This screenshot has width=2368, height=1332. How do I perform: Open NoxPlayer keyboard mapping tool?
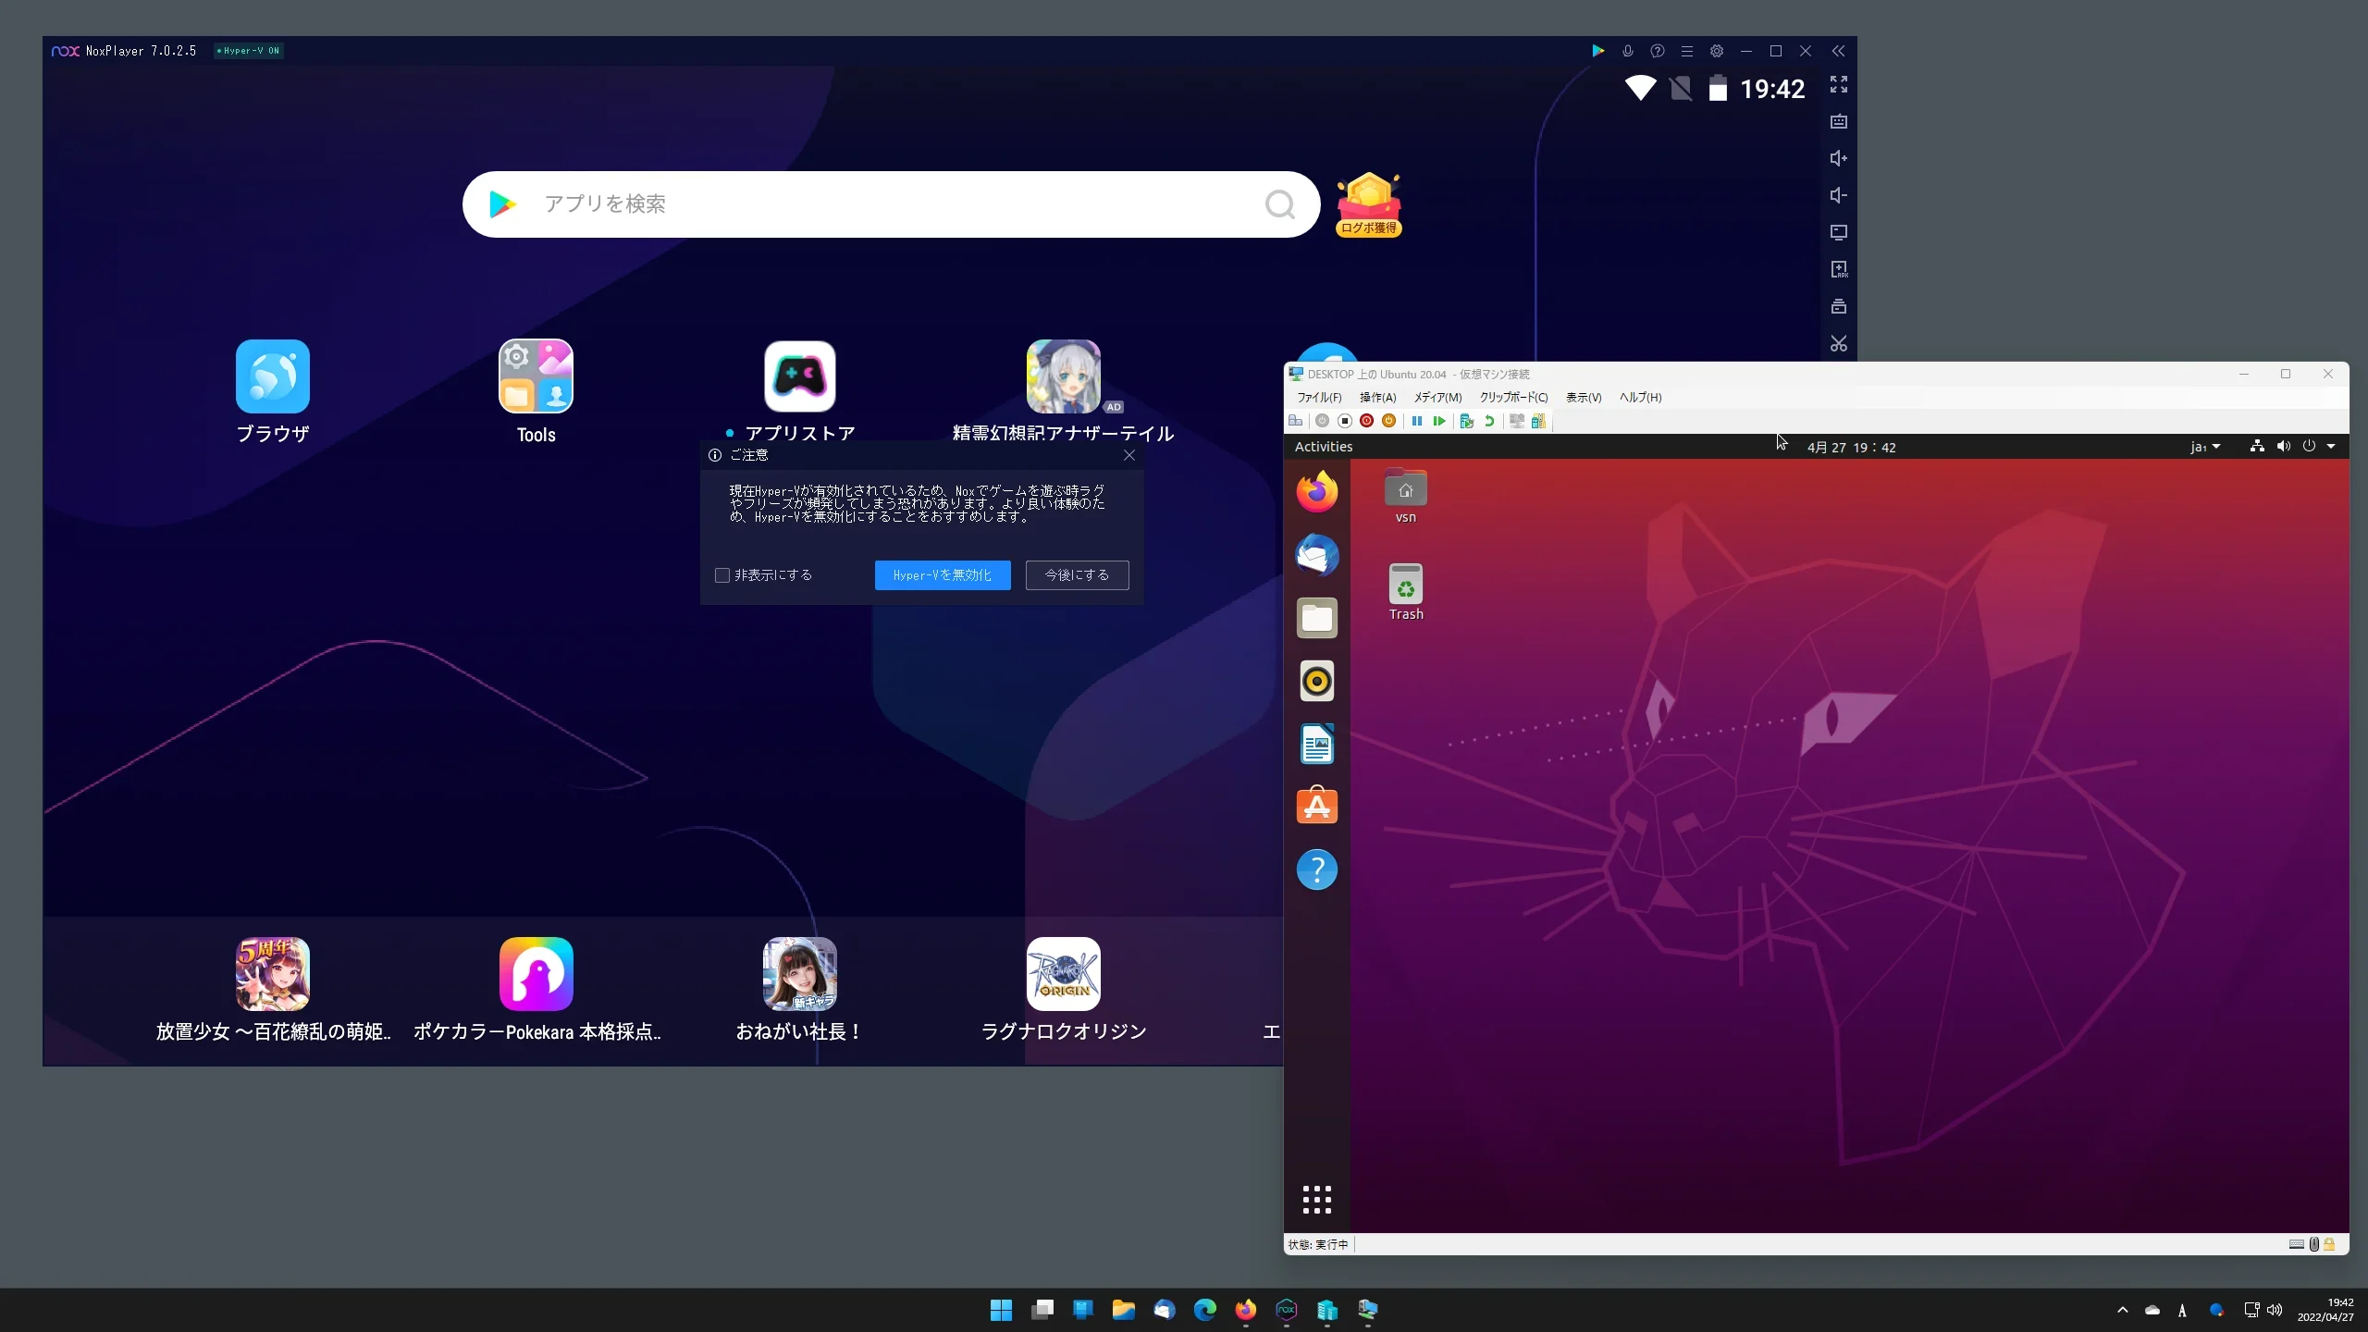(1839, 121)
